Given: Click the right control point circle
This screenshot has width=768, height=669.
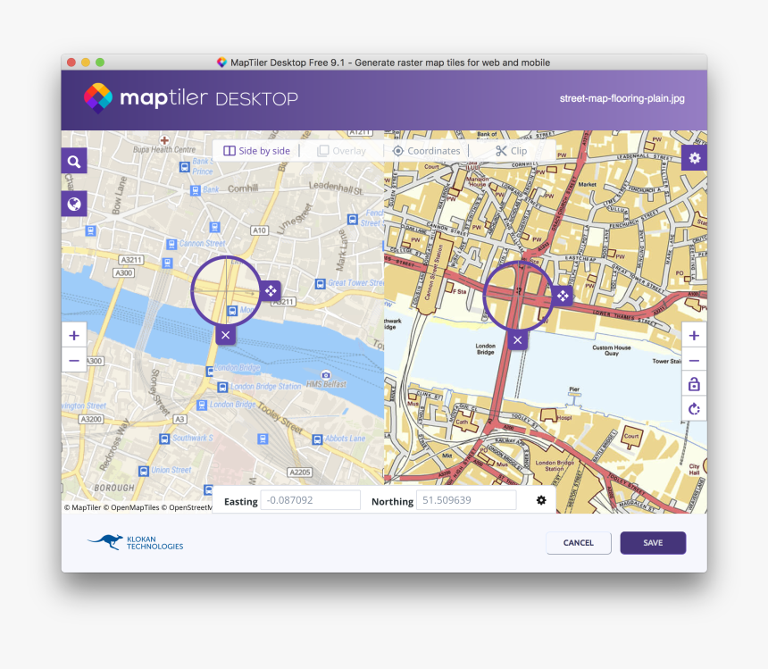Looking at the screenshot, I should pos(518,296).
